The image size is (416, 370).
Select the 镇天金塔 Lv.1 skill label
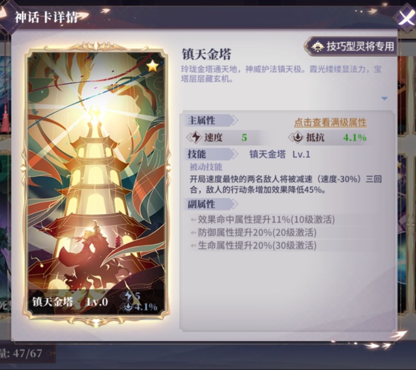(x=280, y=154)
